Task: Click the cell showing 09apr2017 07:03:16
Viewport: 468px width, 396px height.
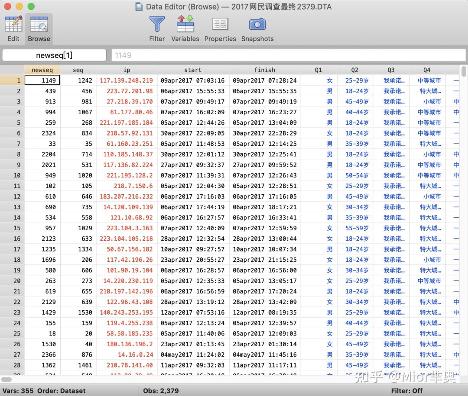Action: pyautogui.click(x=193, y=80)
